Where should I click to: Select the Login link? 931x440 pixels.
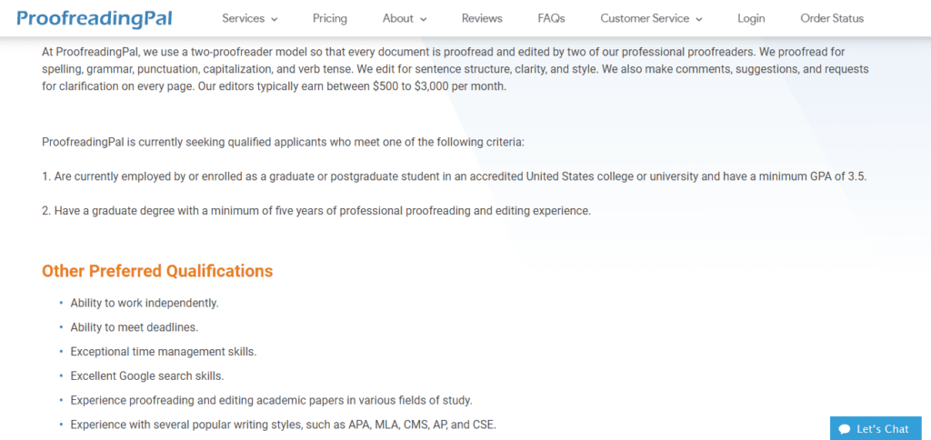(x=751, y=18)
